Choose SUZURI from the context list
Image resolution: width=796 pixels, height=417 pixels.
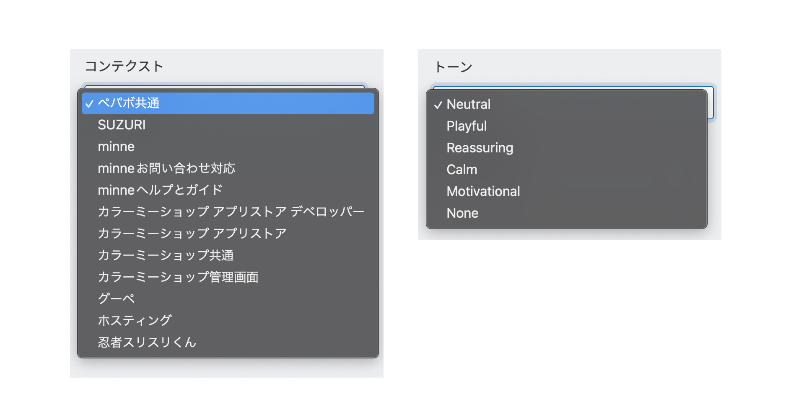[x=122, y=125]
